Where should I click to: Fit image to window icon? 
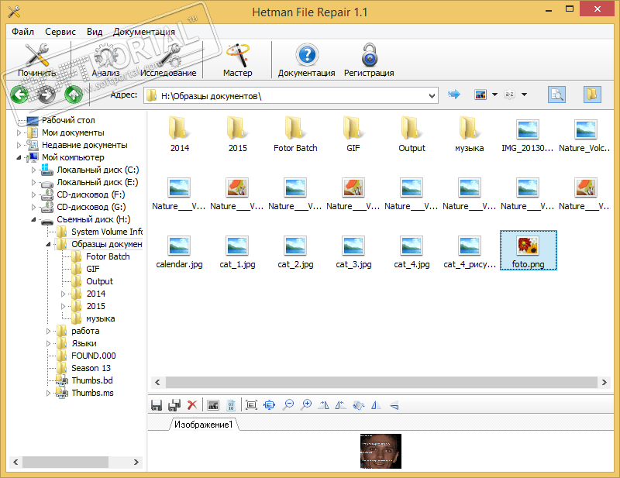(x=269, y=405)
